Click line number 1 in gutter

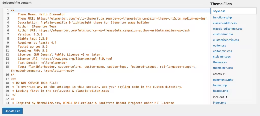point(8,10)
